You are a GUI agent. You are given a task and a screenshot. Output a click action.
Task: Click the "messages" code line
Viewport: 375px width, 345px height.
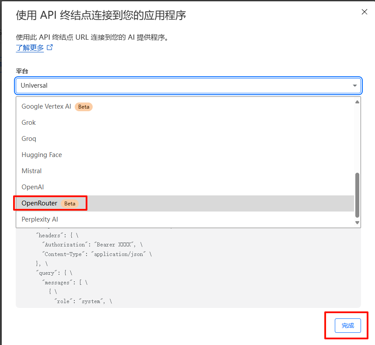[65, 283]
